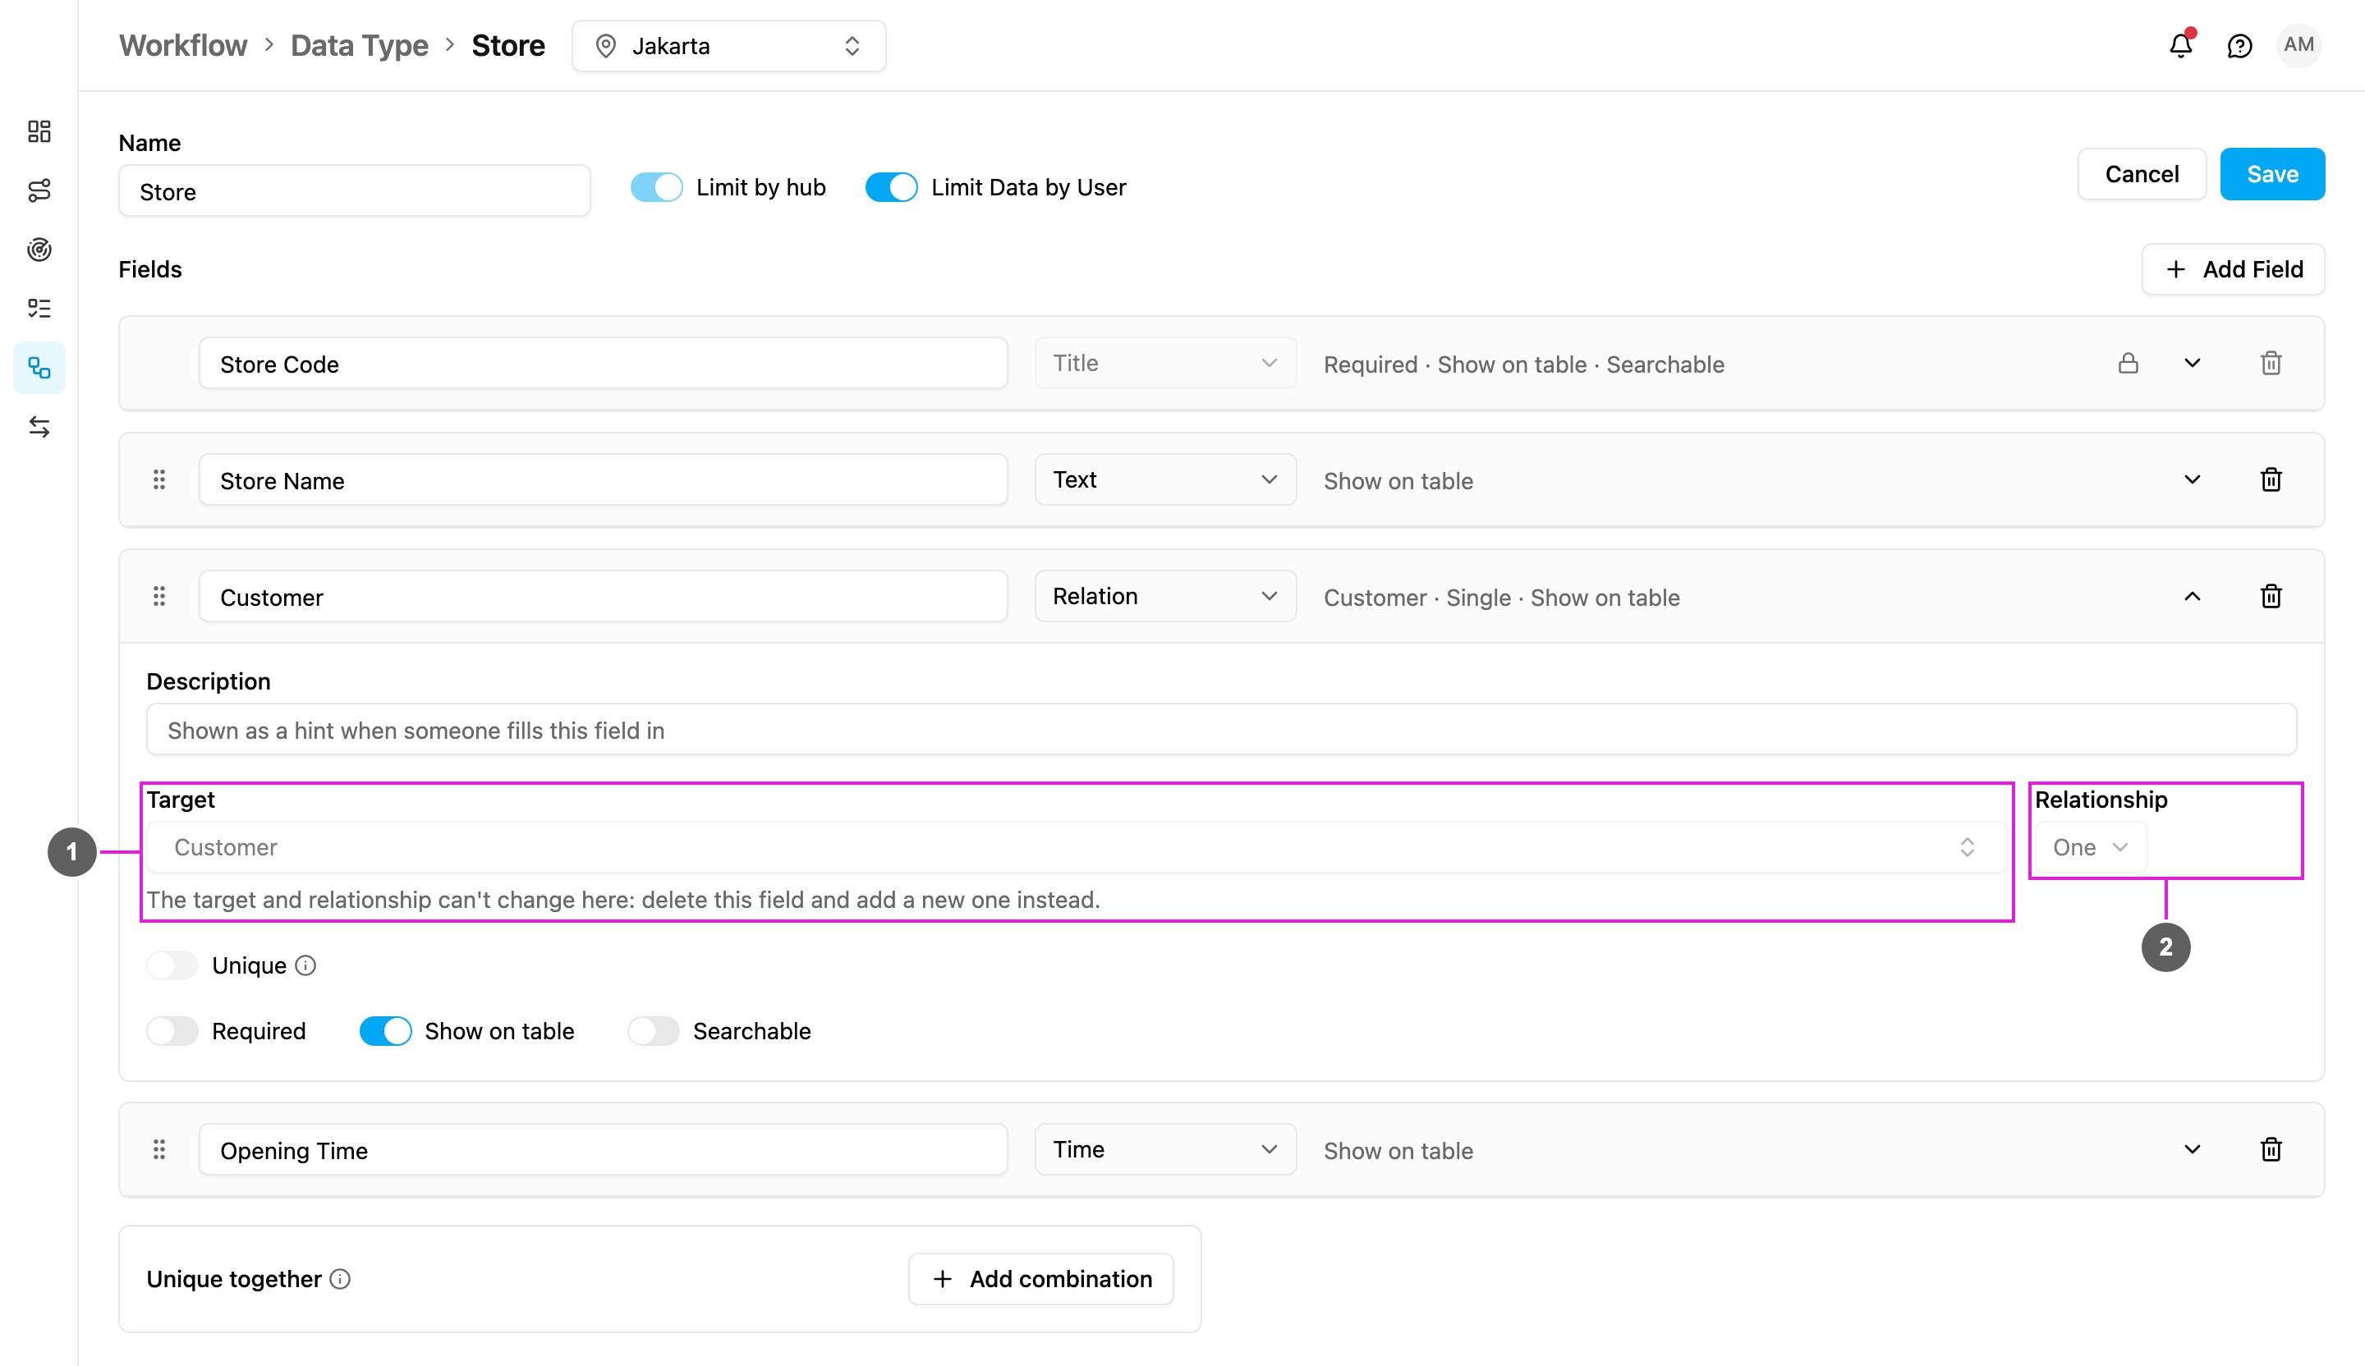This screenshot has height=1366, width=2365.
Task: Open the Time type dropdown for Opening Time
Action: coord(1165,1149)
